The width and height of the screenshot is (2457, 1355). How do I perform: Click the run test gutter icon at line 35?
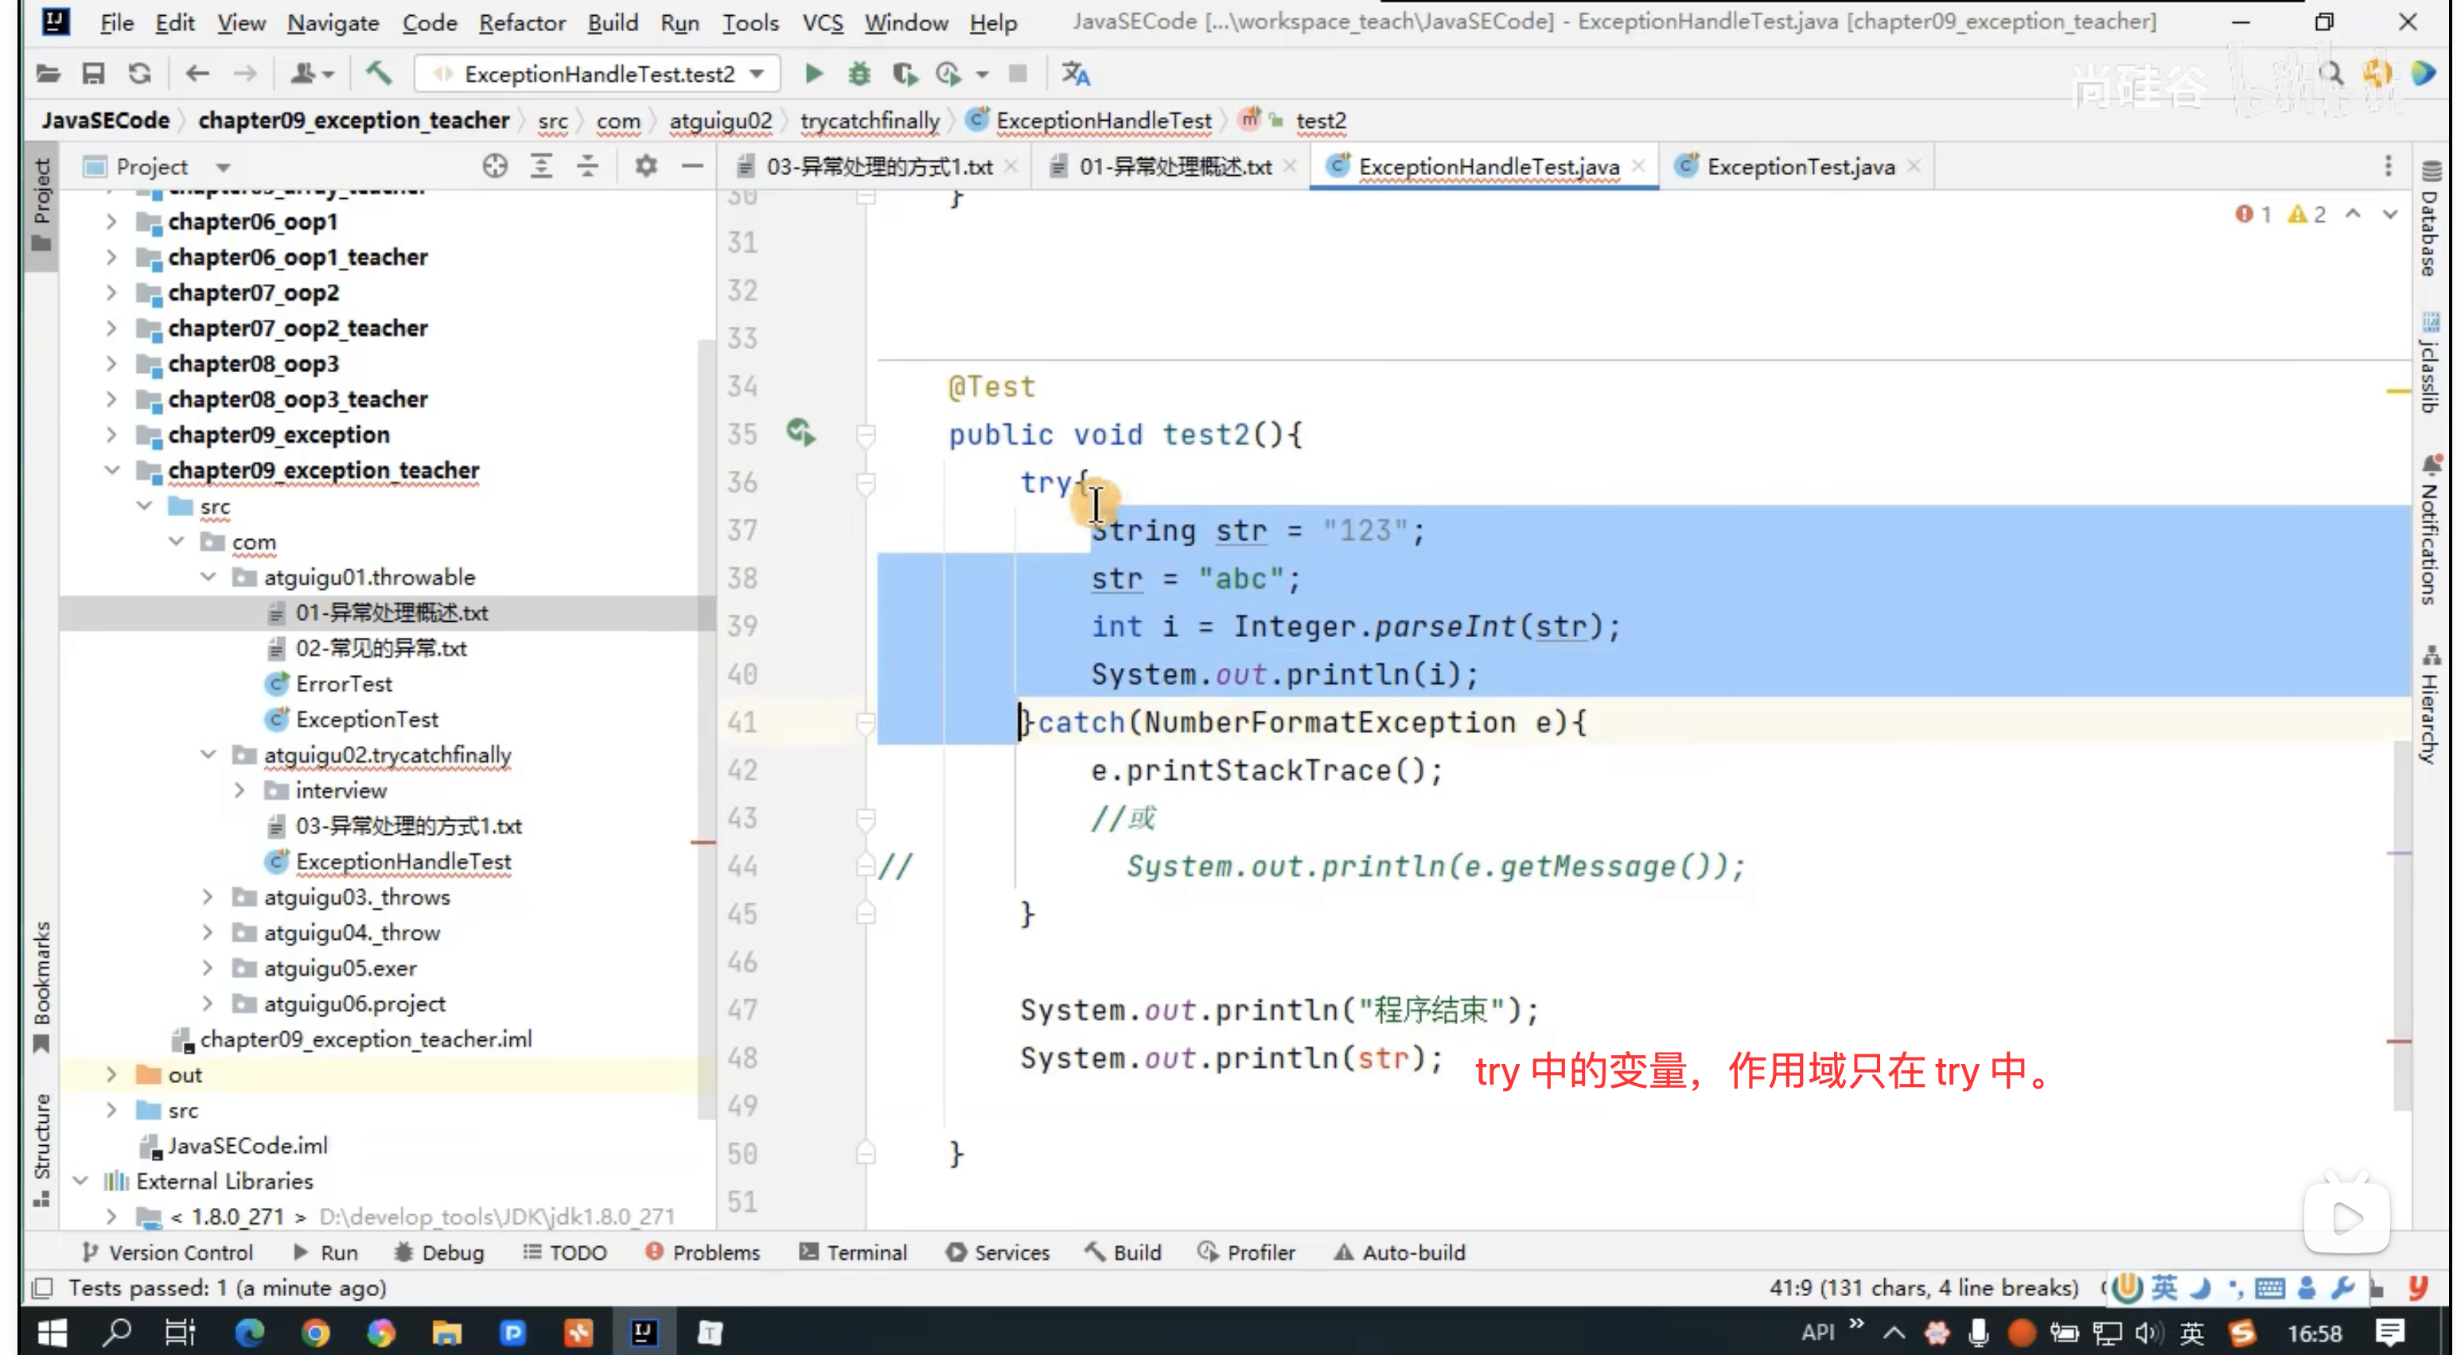[800, 434]
